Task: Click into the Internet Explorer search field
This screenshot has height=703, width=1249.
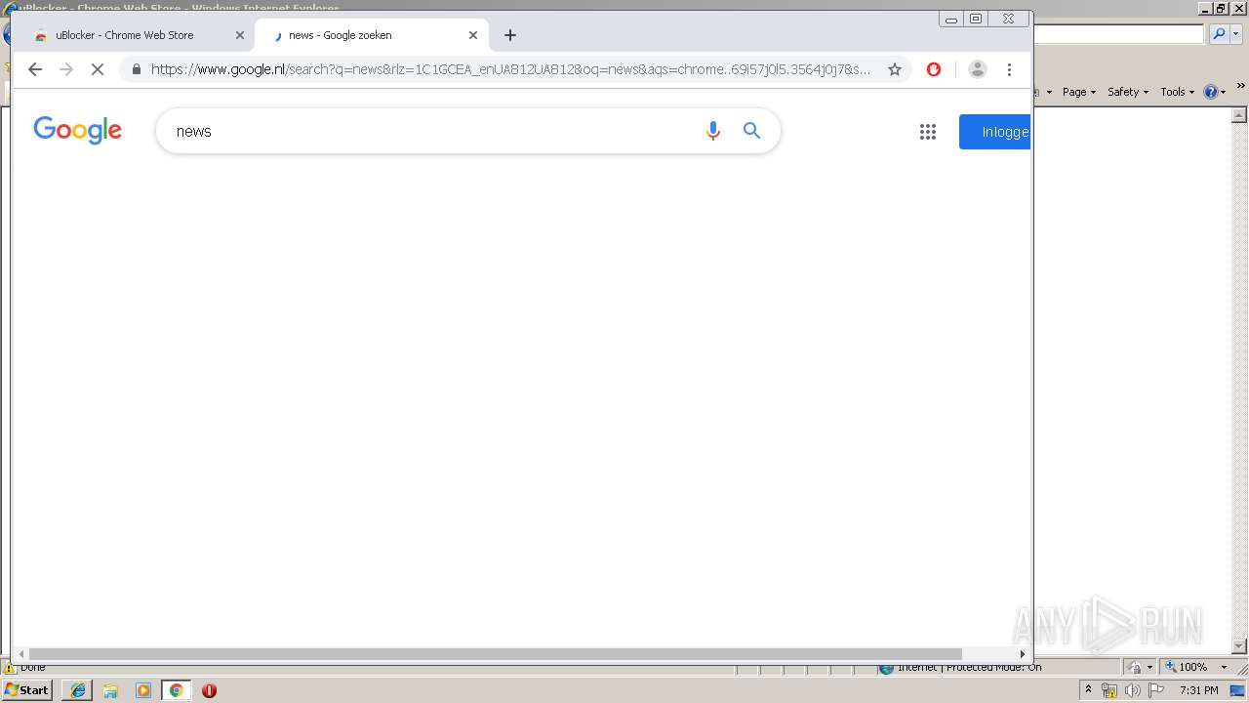Action: [1118, 34]
